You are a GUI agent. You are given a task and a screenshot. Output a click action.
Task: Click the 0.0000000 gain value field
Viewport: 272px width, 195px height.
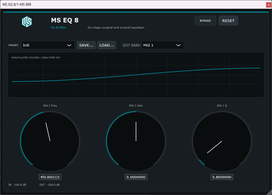point(136,177)
